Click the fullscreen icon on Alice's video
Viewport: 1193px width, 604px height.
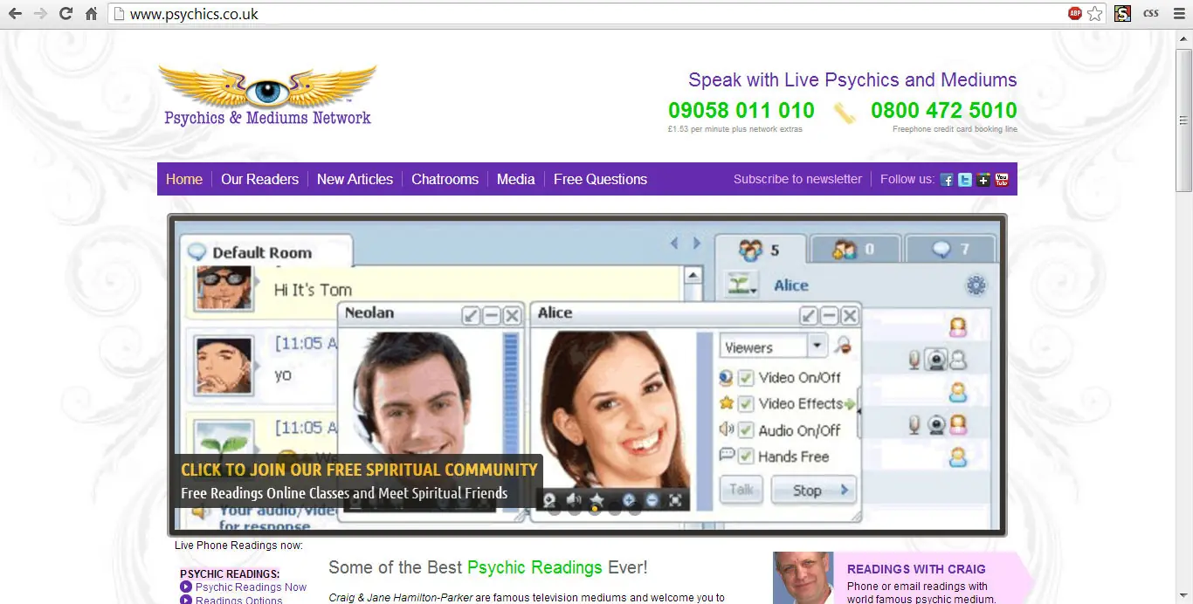point(675,500)
